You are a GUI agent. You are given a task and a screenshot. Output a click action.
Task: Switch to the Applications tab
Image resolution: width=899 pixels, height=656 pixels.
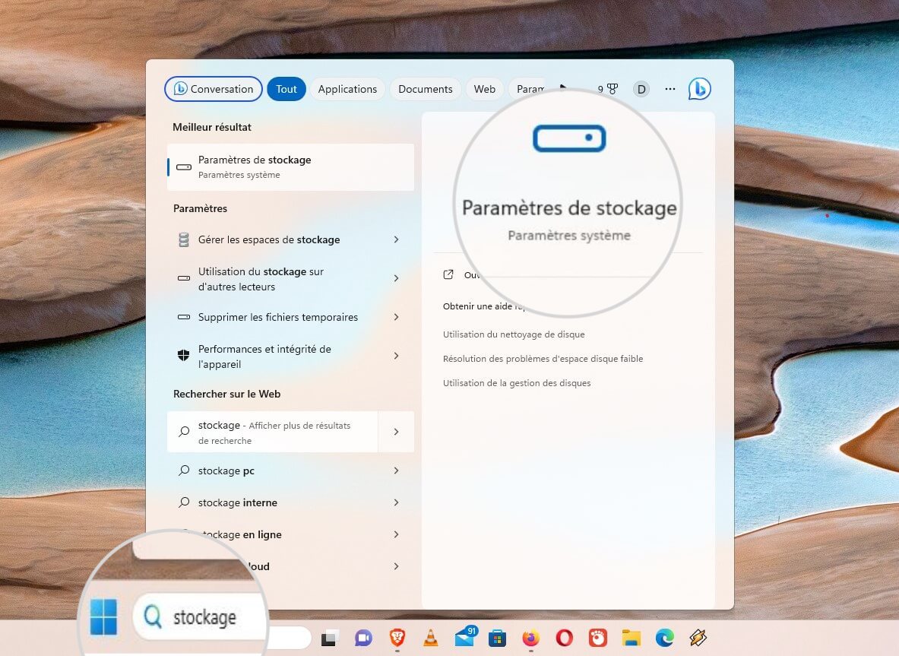click(x=347, y=89)
